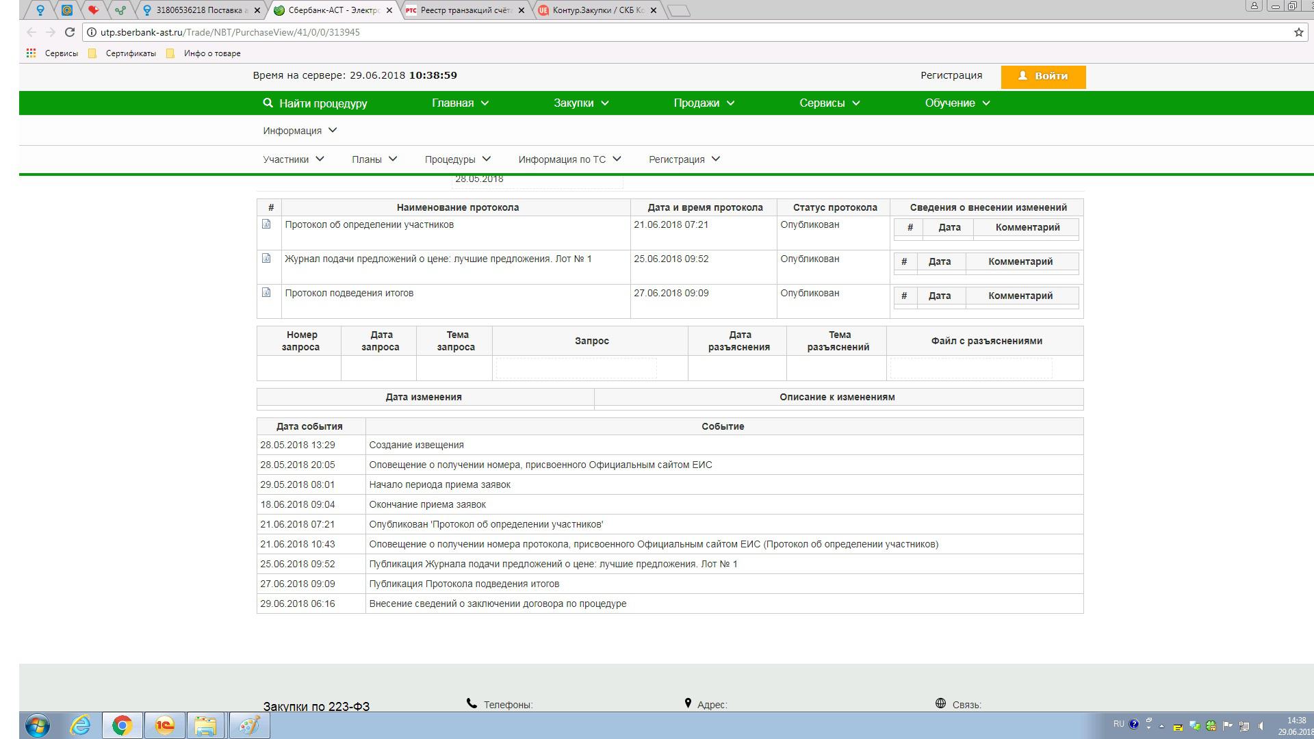Open Chrome from the taskbar
The image size is (1314, 739).
pos(123,725)
